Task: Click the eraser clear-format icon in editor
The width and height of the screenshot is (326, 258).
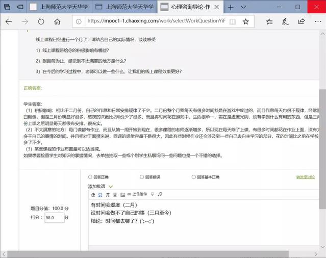Action: point(93,194)
